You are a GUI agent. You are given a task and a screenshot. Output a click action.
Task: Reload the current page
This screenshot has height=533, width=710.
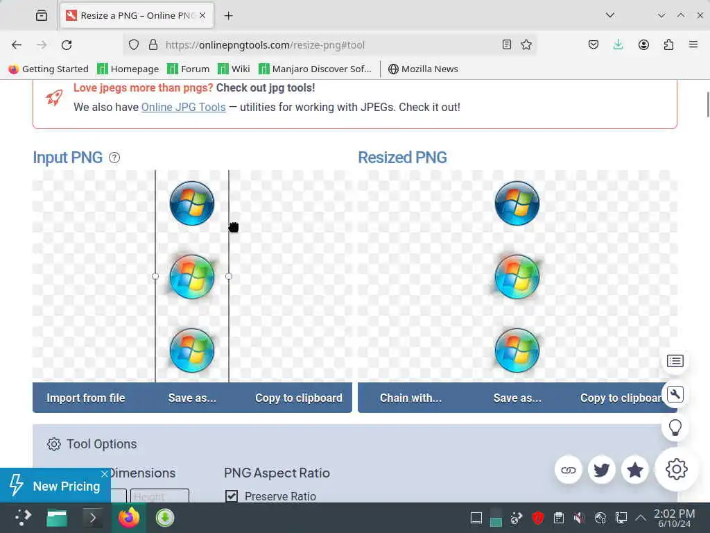[x=67, y=45]
